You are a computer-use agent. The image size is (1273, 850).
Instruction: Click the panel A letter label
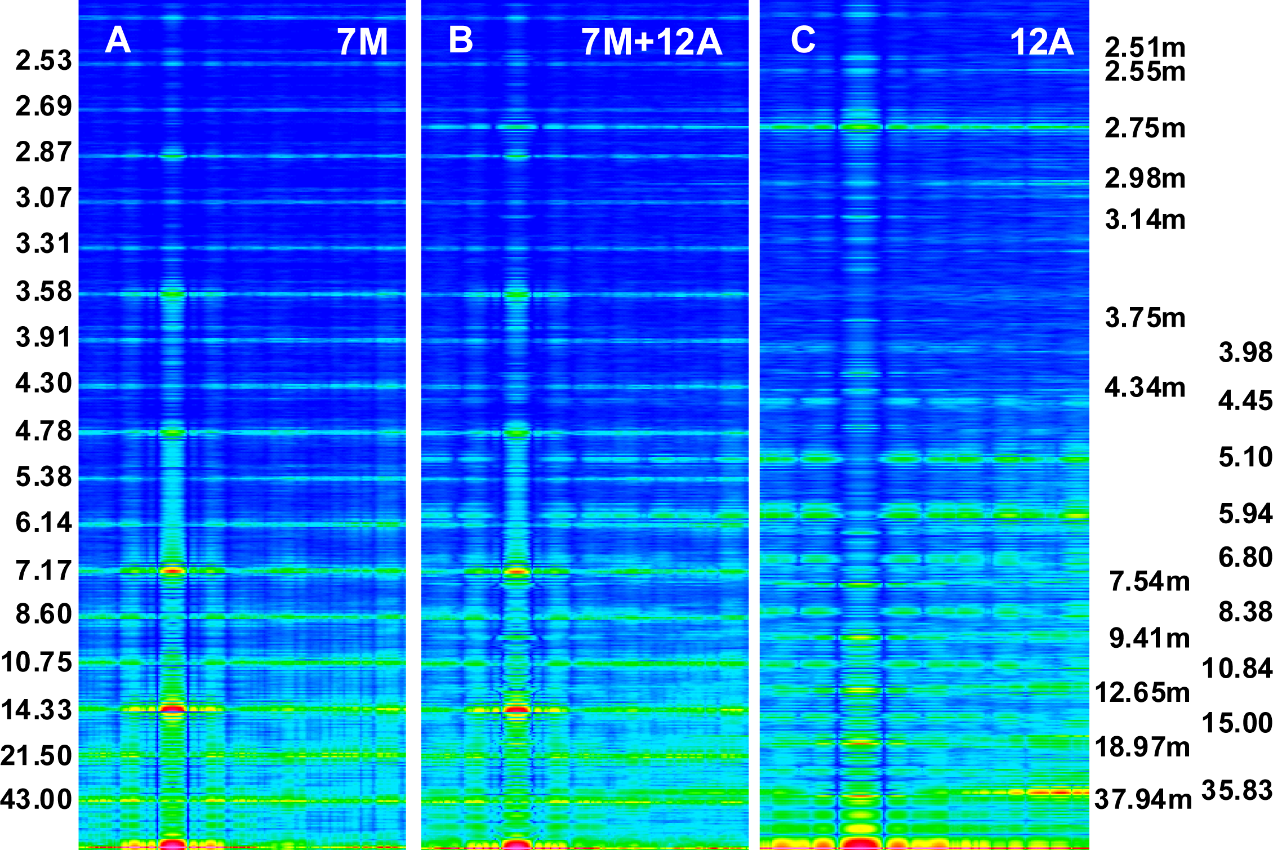(x=118, y=41)
